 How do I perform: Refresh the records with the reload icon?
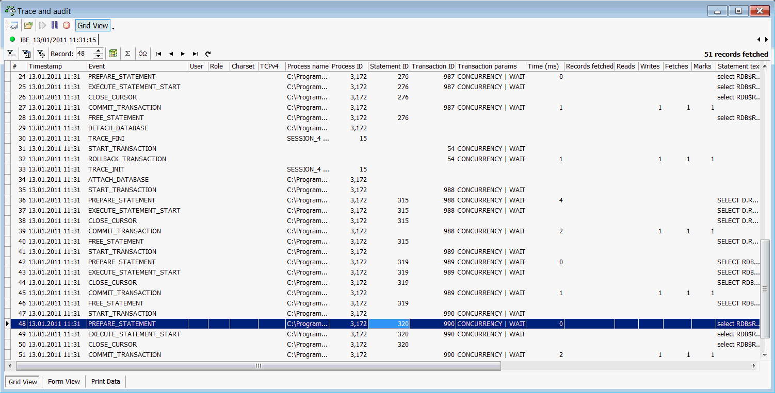coord(208,54)
